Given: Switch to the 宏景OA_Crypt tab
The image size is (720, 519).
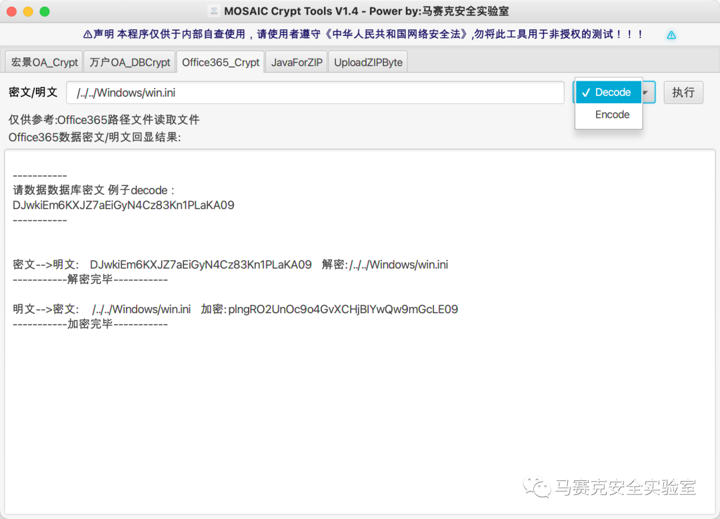Looking at the screenshot, I should click(x=44, y=63).
